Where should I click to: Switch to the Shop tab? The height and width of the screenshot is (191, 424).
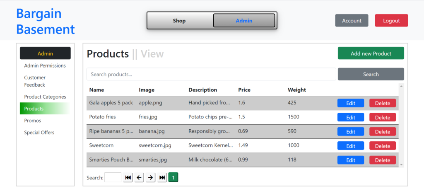point(179,21)
